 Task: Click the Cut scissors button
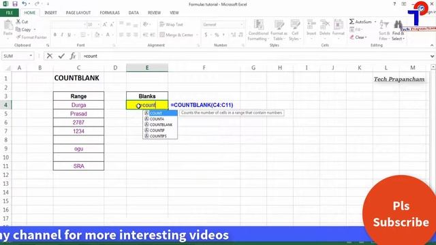tap(22, 22)
